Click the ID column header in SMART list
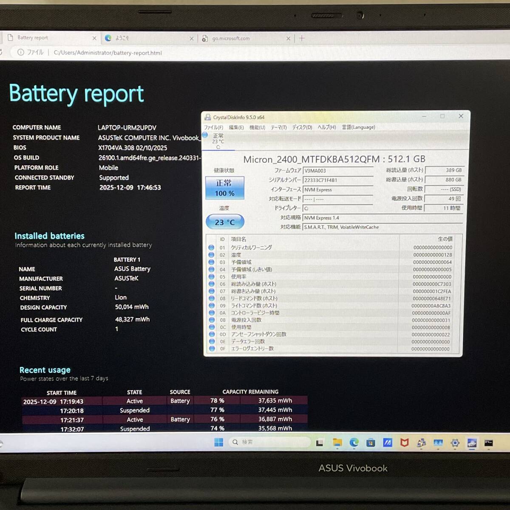 coord(222,239)
